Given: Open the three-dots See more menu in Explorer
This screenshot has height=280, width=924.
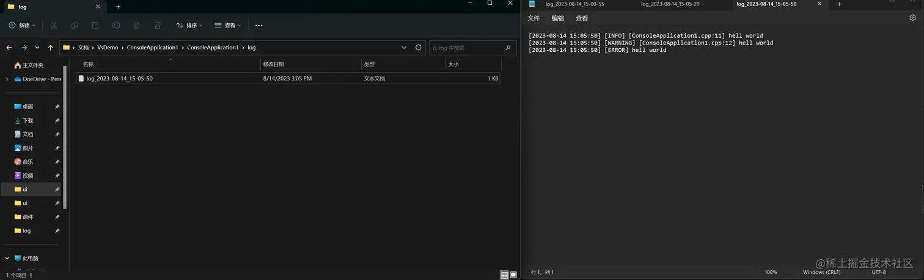Looking at the screenshot, I should (x=259, y=26).
